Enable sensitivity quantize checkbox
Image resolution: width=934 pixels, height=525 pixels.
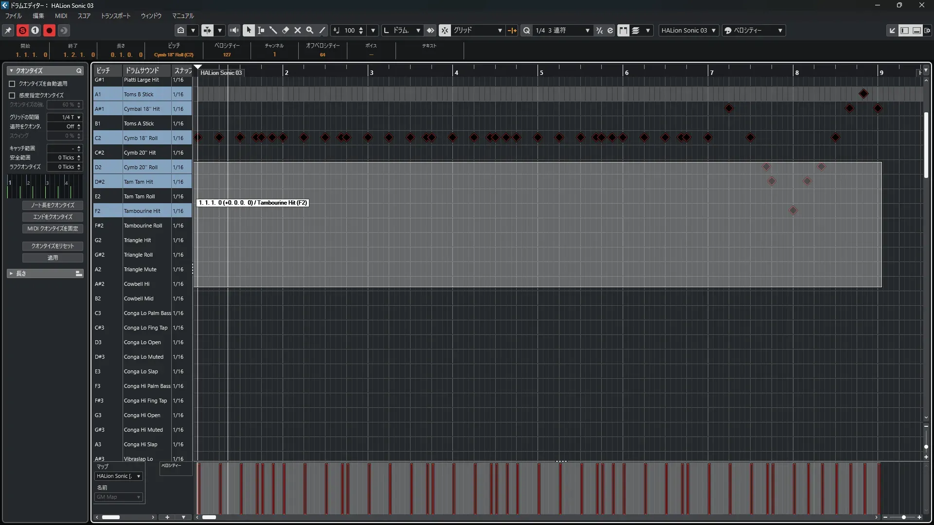[x=12, y=95]
